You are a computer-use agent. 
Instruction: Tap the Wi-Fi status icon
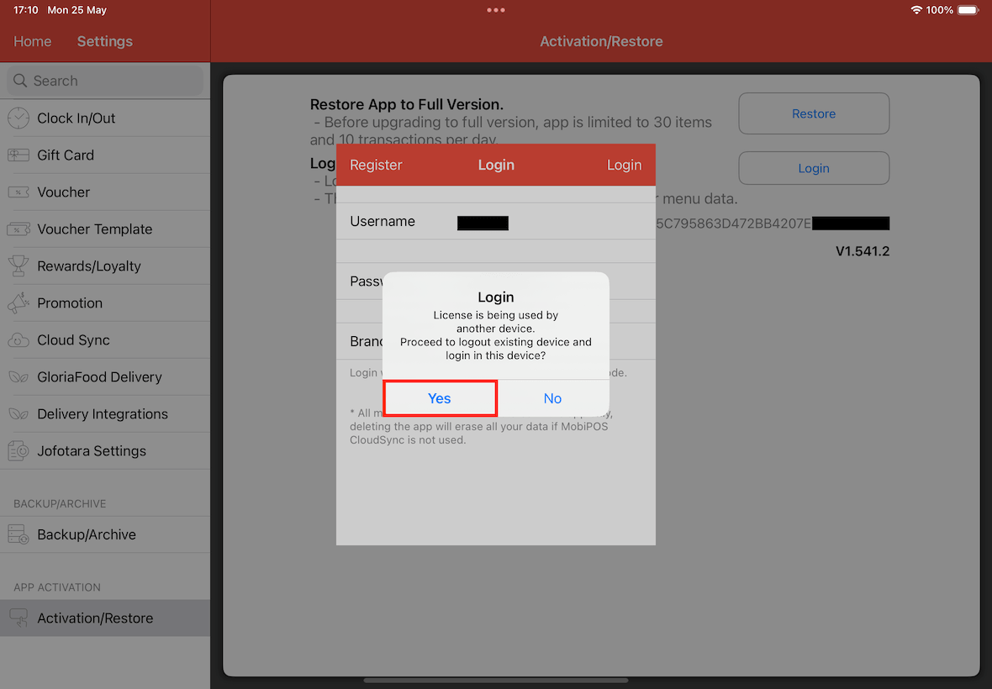coord(916,10)
